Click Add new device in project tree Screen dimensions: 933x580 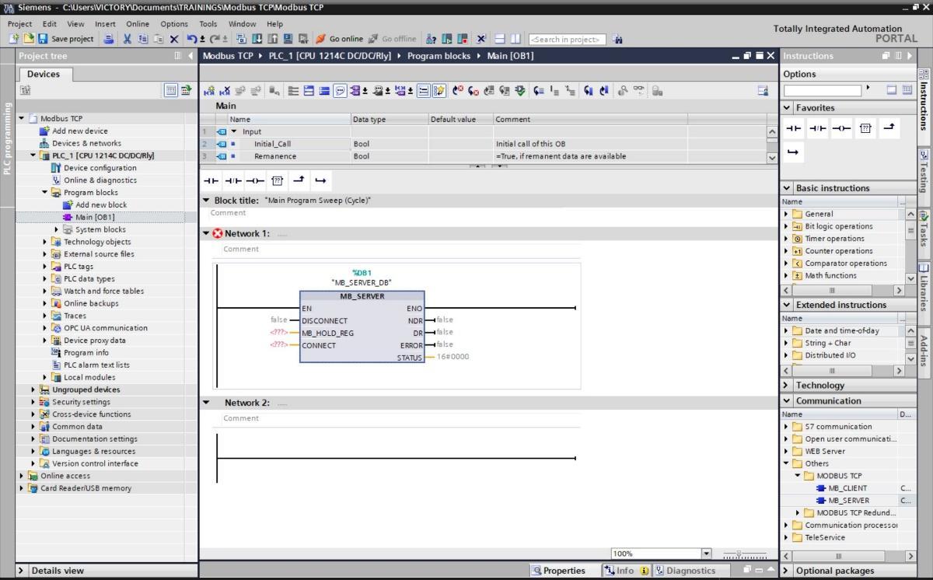[x=80, y=131]
